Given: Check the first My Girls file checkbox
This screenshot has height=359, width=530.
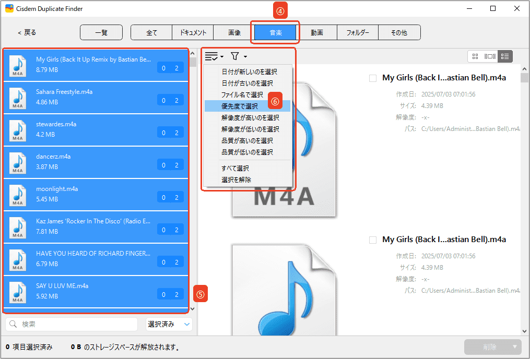Looking at the screenshot, I should [373, 78].
